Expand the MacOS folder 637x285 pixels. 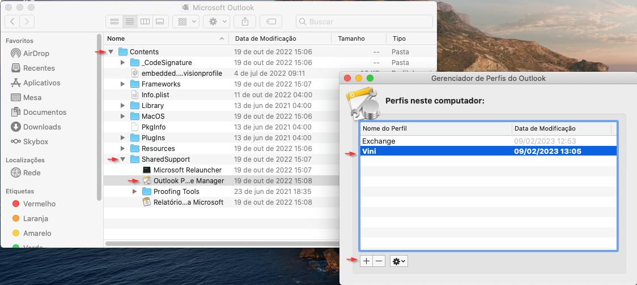tap(123, 116)
